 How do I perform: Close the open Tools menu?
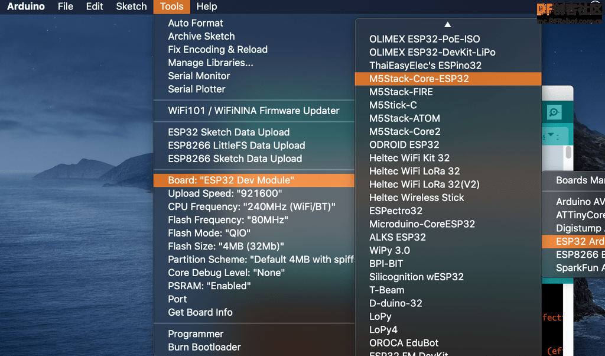coord(172,7)
